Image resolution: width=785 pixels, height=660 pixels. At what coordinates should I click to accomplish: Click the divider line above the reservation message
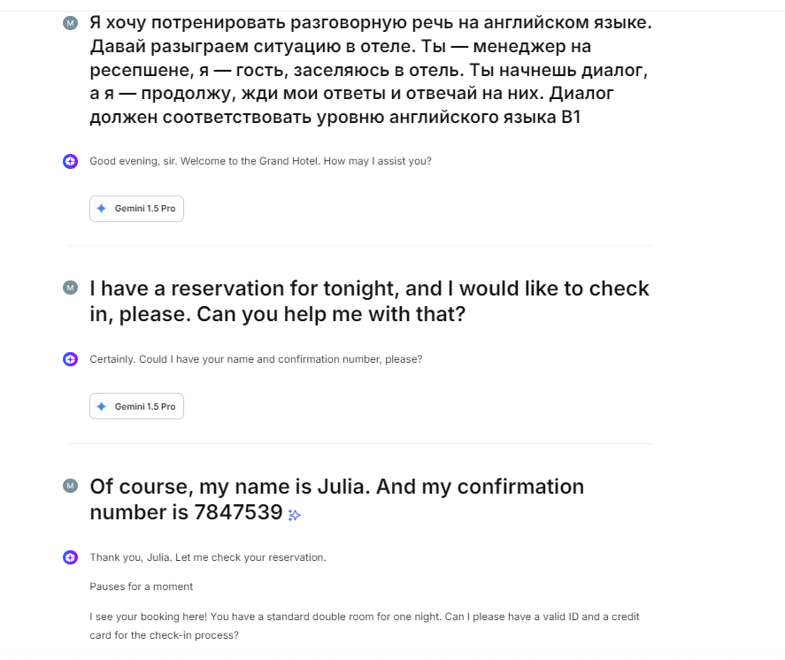pos(360,245)
